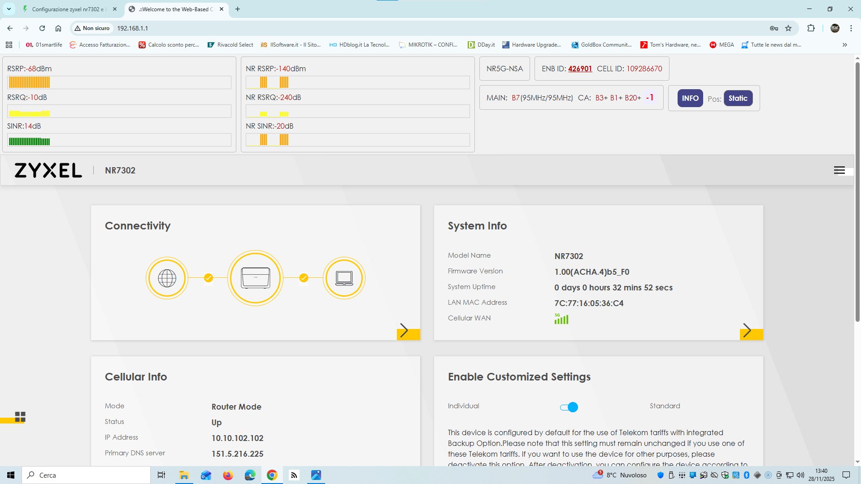Click the laptop client icon in Connectivity
The image size is (861, 484).
pos(344,278)
